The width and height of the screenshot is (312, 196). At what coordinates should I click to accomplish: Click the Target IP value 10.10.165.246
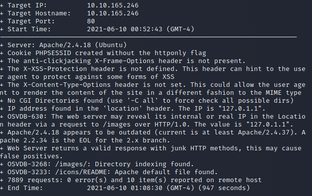point(113,5)
